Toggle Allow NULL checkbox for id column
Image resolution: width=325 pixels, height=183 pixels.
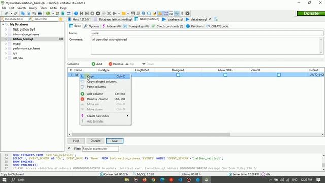[x=225, y=75]
